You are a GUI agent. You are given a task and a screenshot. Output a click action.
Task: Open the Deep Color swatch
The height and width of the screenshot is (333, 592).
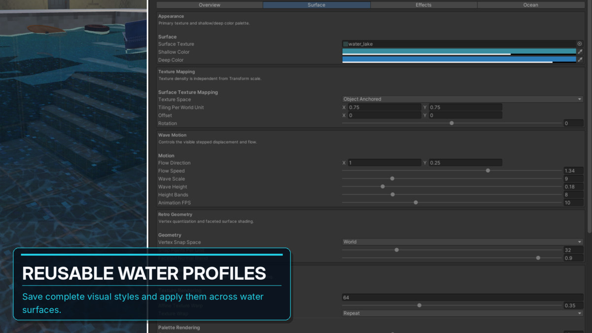(x=459, y=60)
